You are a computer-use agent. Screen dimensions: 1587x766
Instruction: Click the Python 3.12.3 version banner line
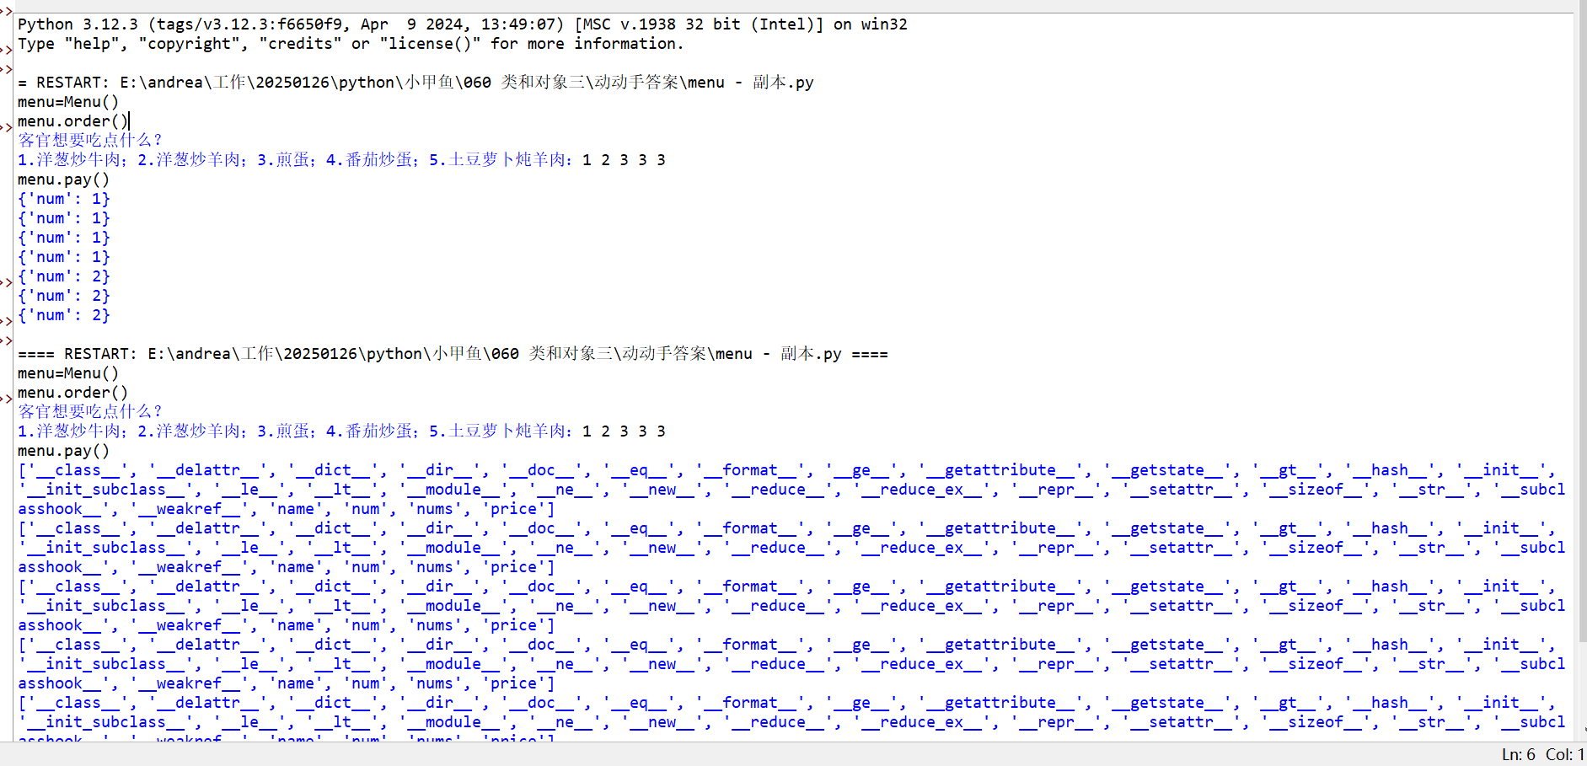(463, 24)
